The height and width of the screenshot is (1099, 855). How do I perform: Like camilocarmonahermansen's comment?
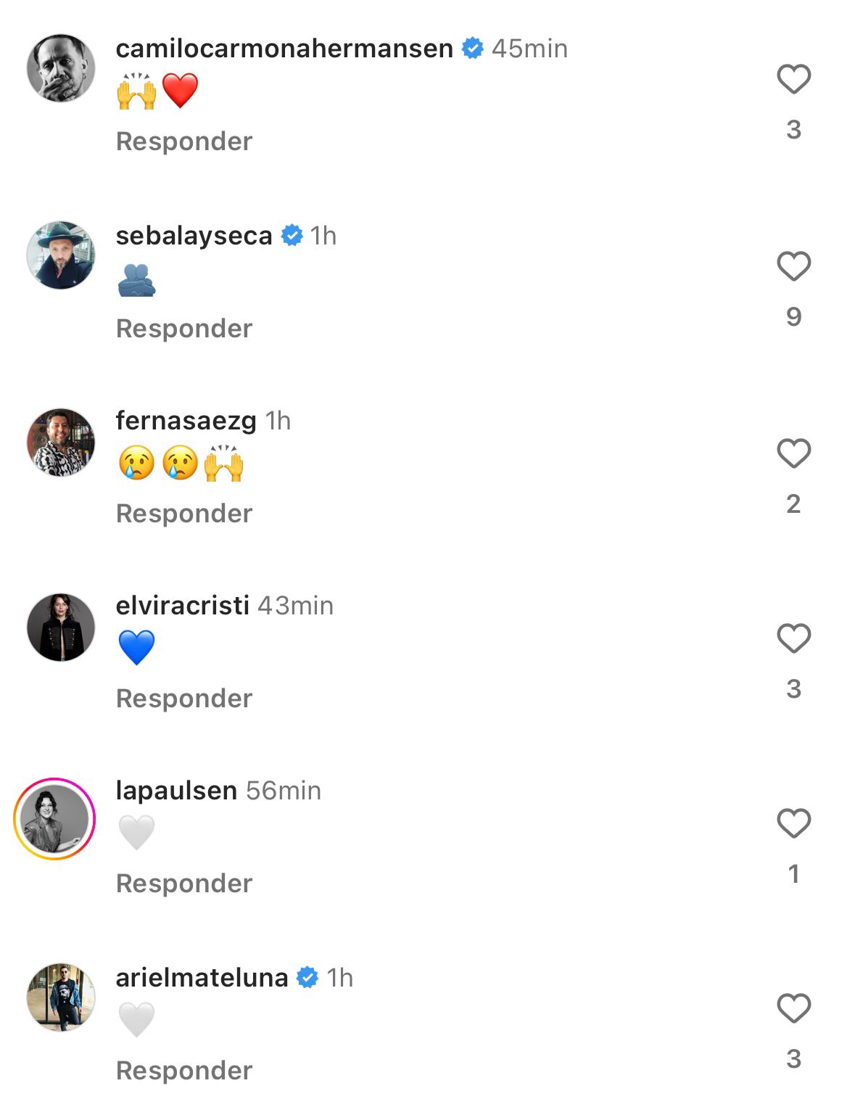coord(793,79)
